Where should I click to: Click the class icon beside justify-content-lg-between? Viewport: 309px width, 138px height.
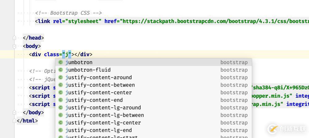(x=61, y=115)
